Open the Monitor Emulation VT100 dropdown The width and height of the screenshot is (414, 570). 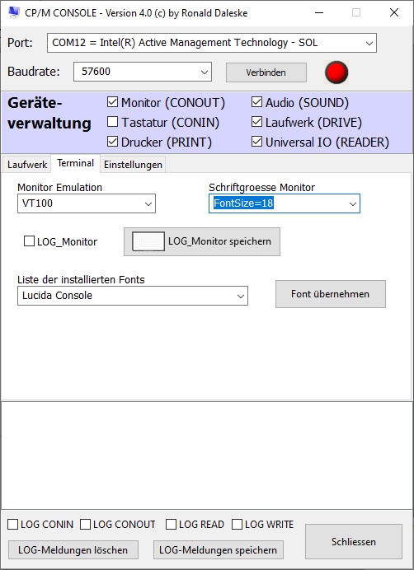coord(87,203)
